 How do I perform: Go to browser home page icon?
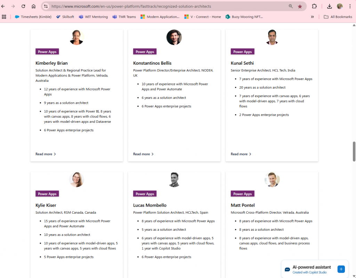tap(33, 6)
